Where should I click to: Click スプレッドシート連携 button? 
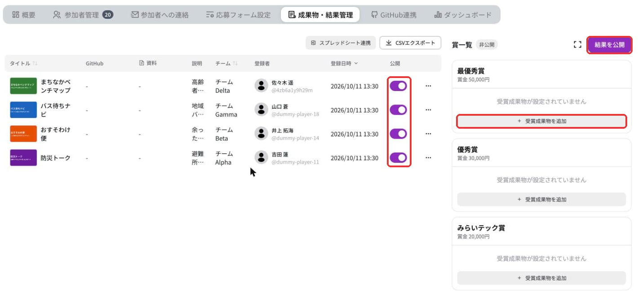(x=341, y=43)
